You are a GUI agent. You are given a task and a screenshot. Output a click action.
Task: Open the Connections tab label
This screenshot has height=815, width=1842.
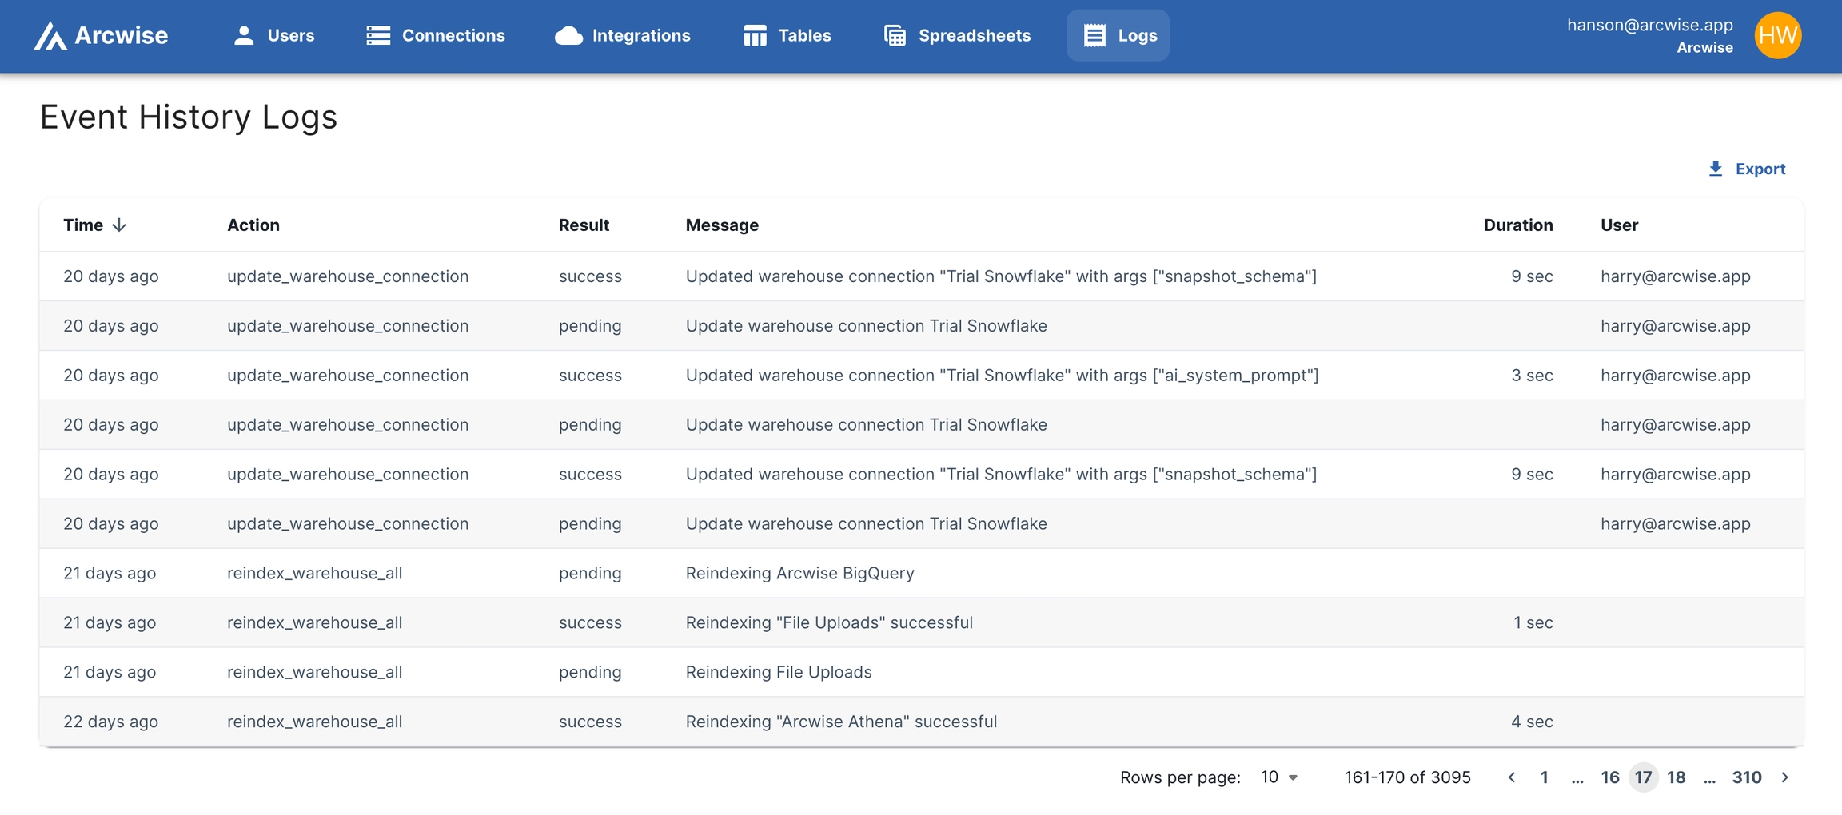pyautogui.click(x=453, y=35)
